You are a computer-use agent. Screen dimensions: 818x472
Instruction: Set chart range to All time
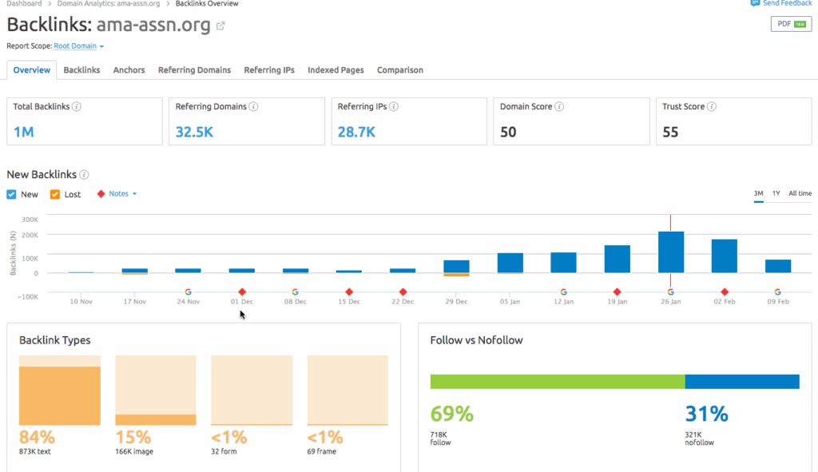[800, 193]
